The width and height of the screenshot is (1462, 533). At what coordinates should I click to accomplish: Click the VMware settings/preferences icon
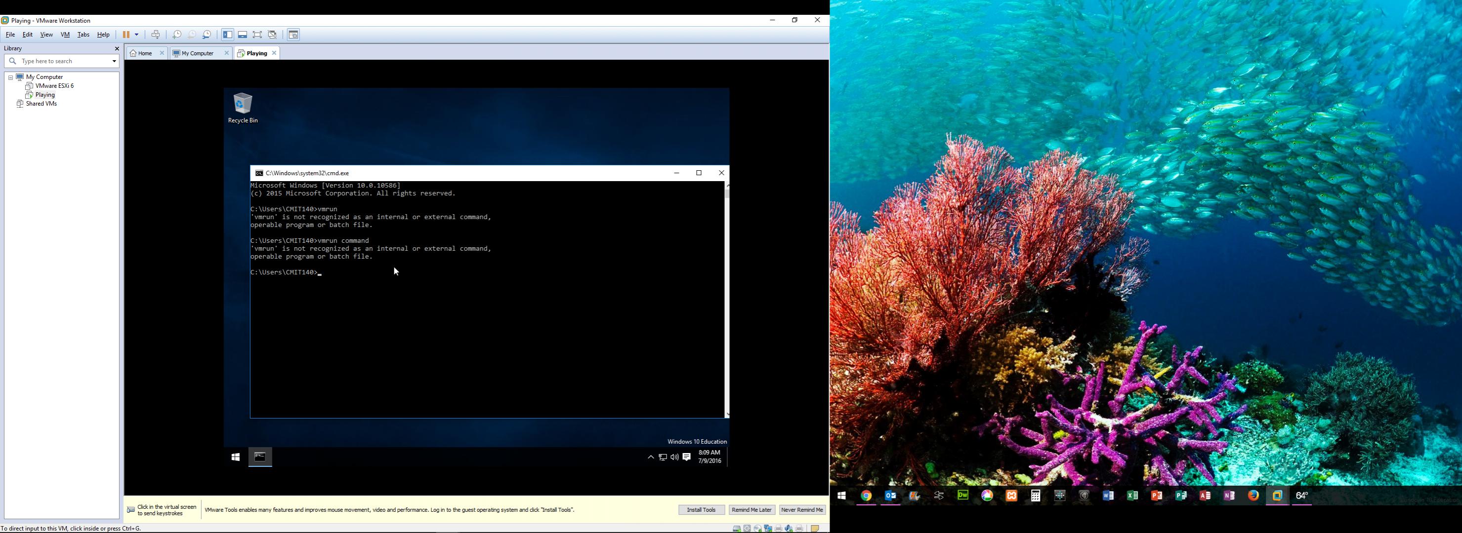[x=207, y=35]
